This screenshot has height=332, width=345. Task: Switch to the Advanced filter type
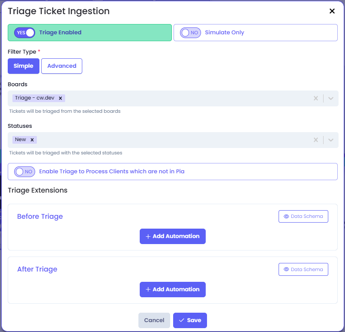pyautogui.click(x=62, y=66)
